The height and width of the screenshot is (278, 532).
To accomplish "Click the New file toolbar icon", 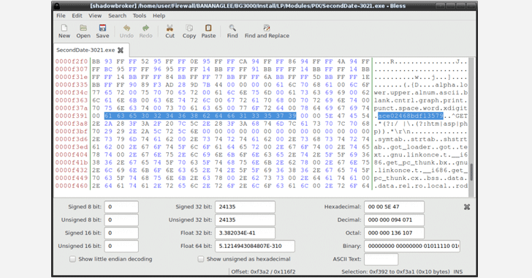I will point(64,28).
